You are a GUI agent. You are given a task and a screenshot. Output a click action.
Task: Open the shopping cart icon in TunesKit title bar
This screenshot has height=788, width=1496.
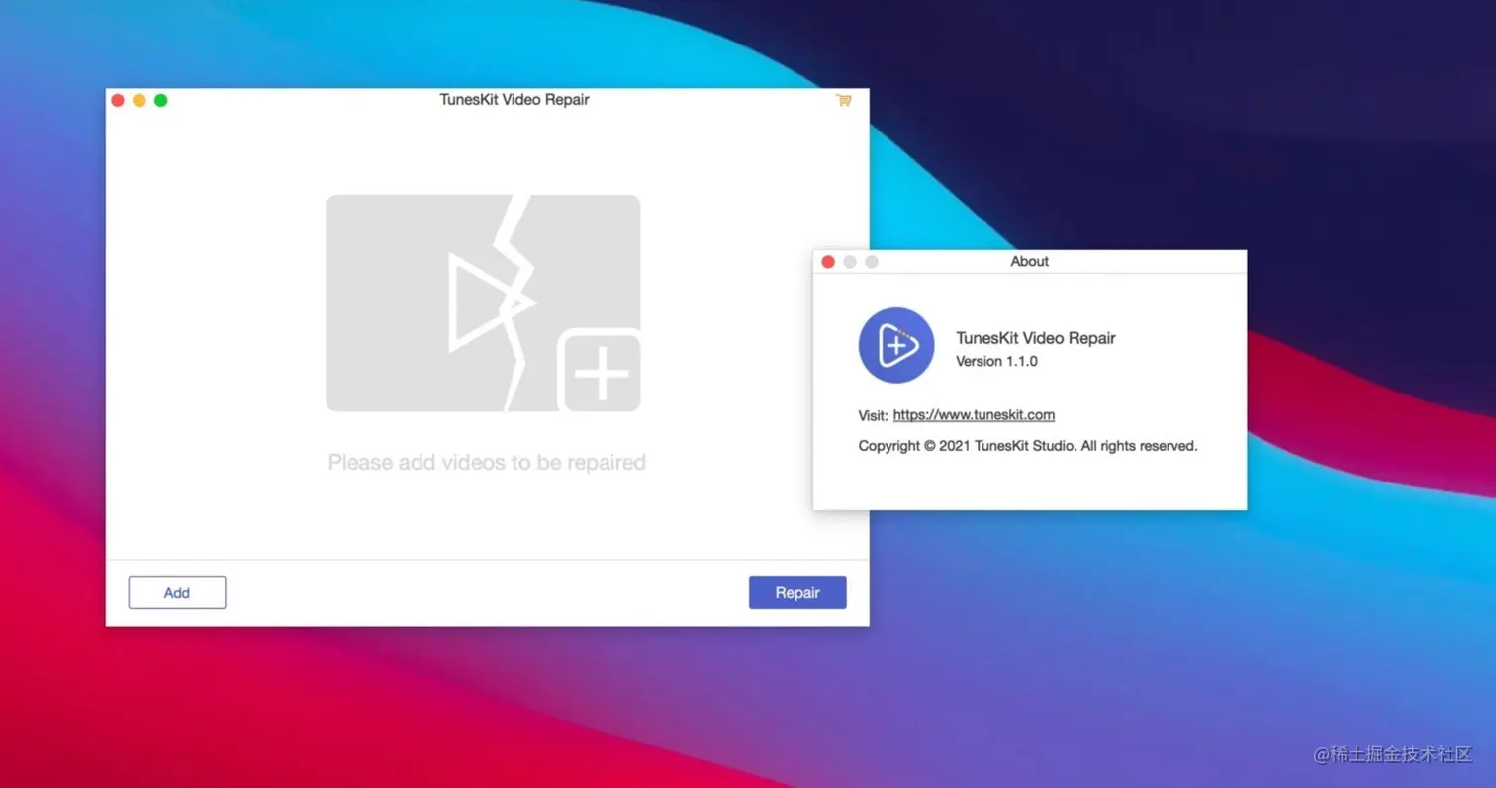coord(843,100)
